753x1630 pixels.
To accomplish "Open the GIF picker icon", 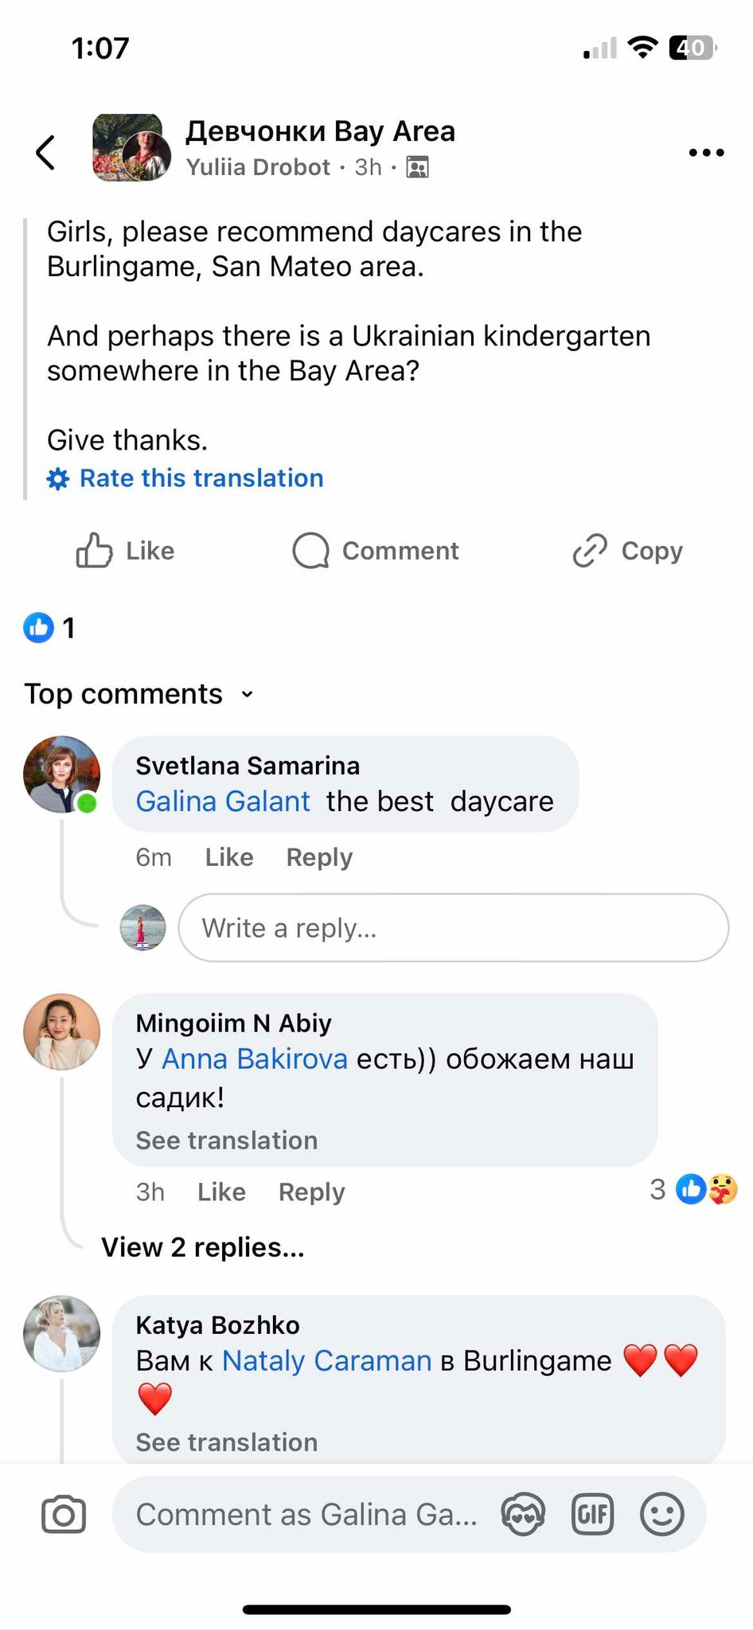I will [593, 1514].
